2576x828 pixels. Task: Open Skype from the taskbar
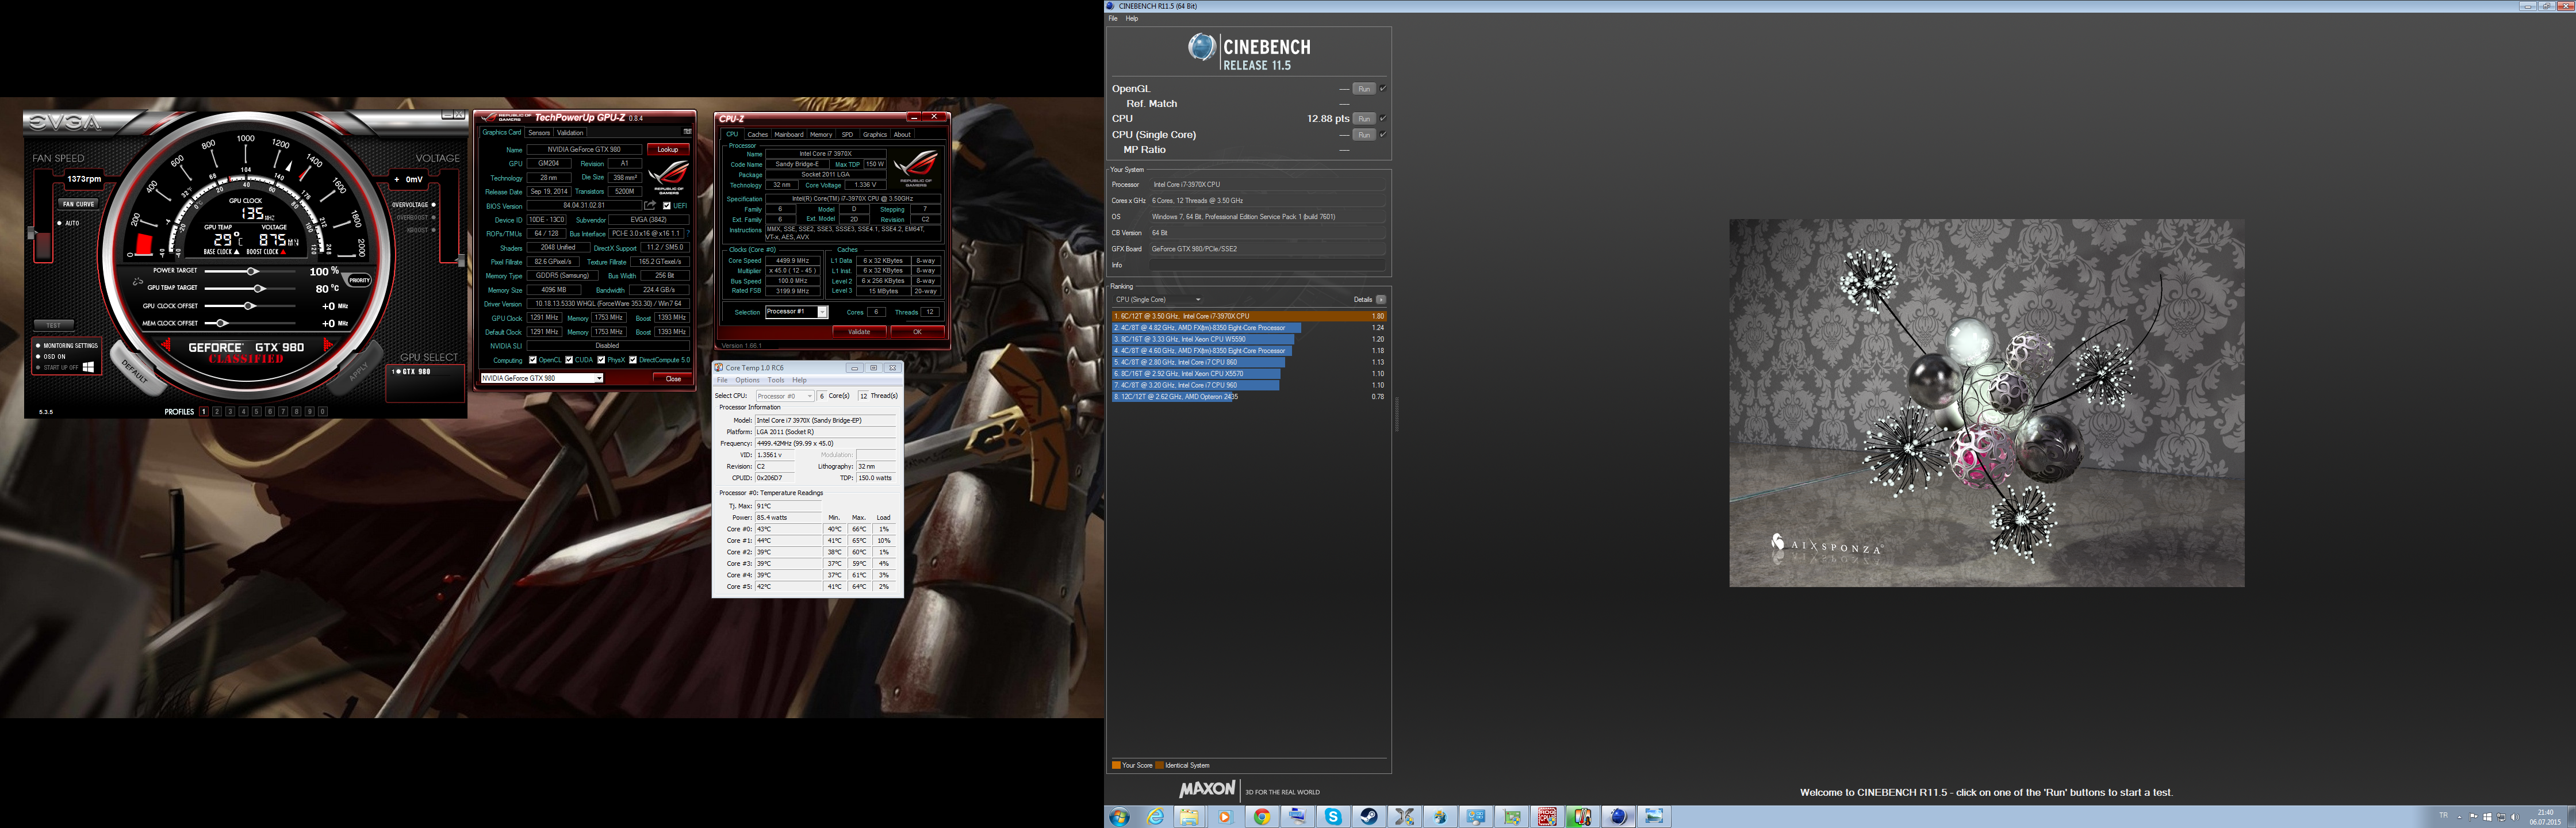(x=1333, y=817)
